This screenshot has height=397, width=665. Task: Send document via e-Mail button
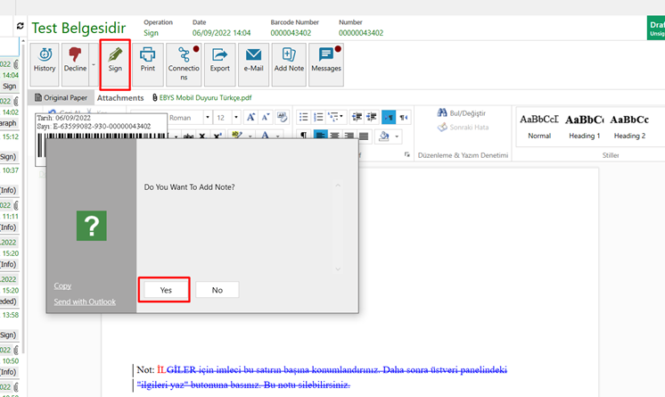(x=253, y=61)
